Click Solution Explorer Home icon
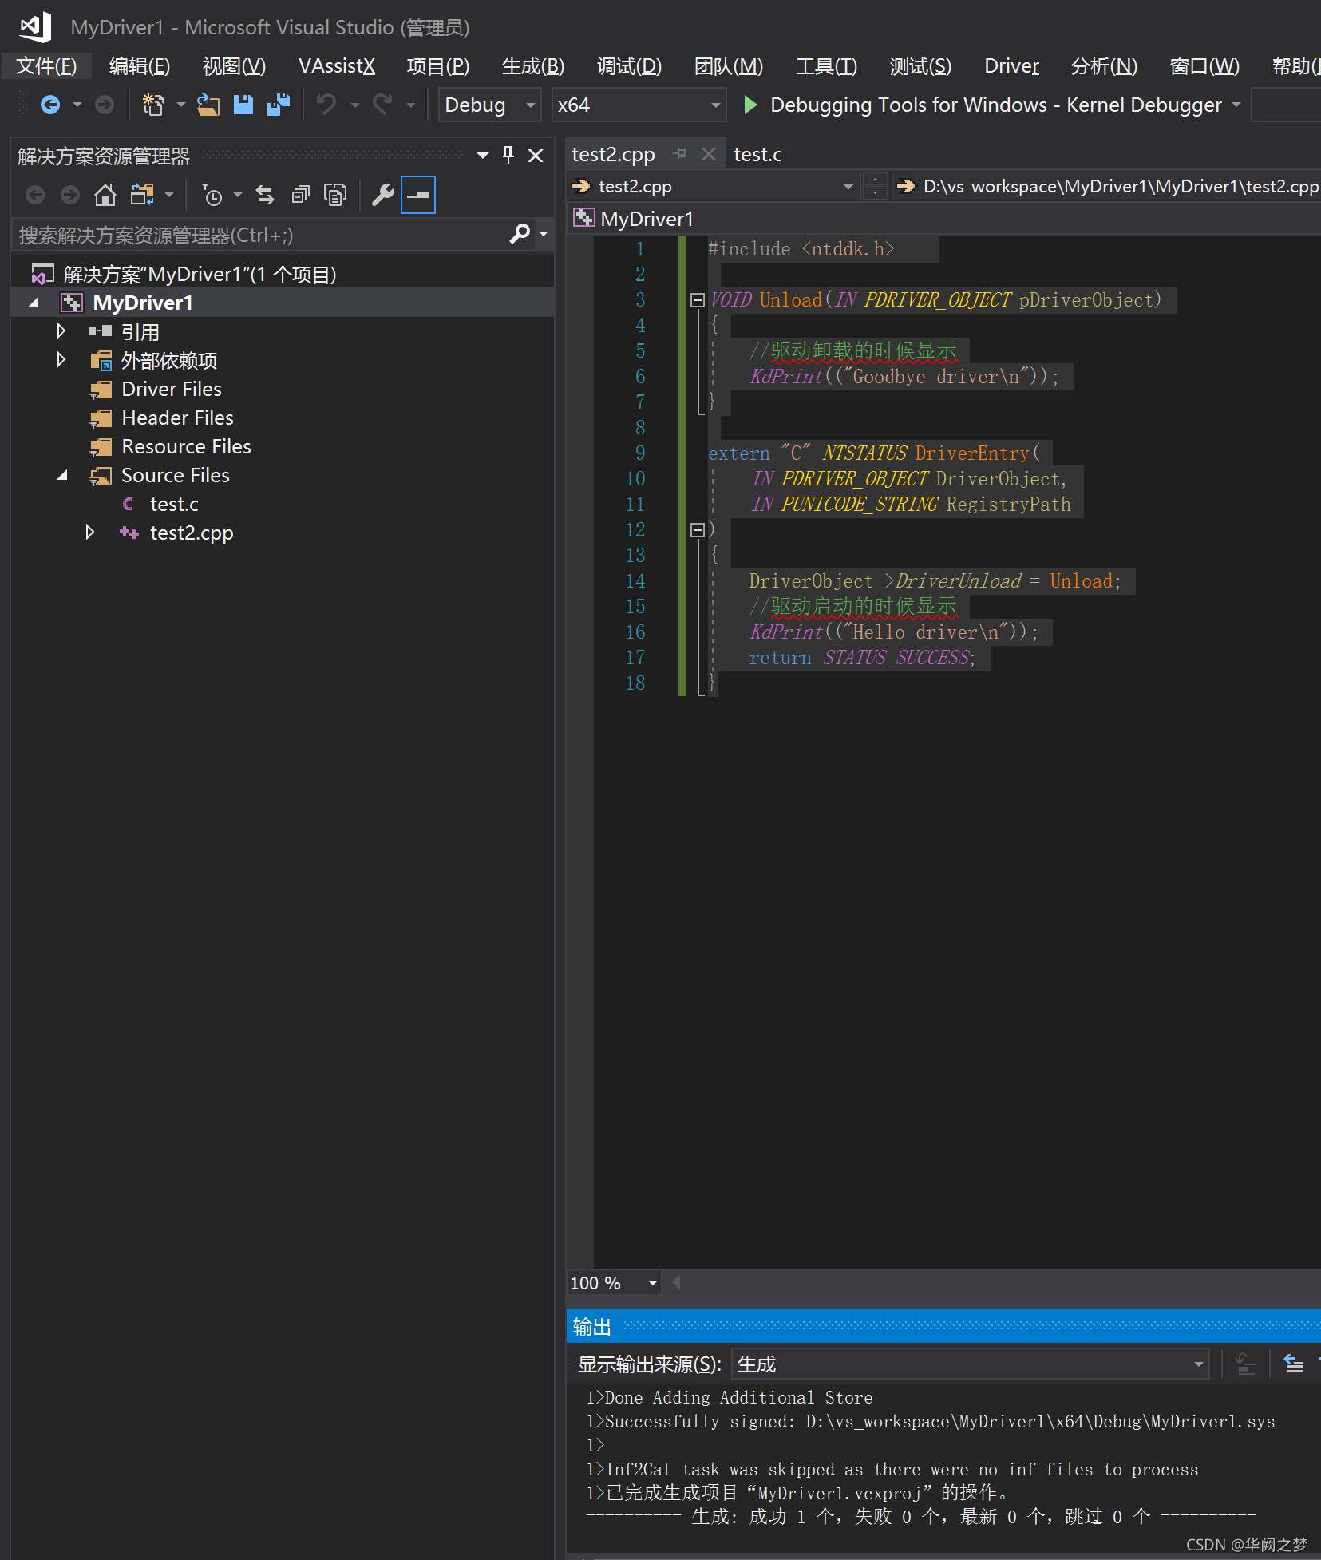The height and width of the screenshot is (1560, 1321). click(x=105, y=195)
